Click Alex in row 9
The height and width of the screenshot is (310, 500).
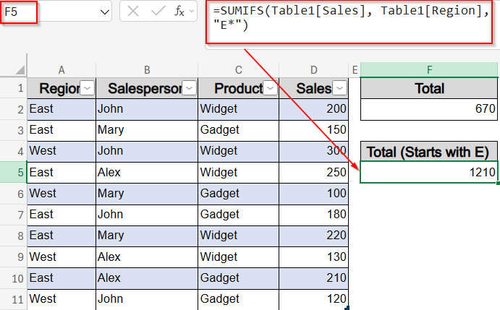tap(147, 257)
